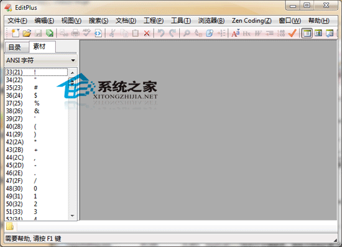The image size is (342, 247).
Task: Switch to the 目录 tab
Action: [17, 47]
